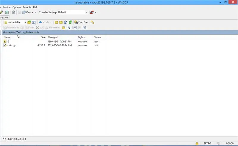238x146 pixels.
Task: Sort by the Owner column header
Action: (x=97, y=37)
